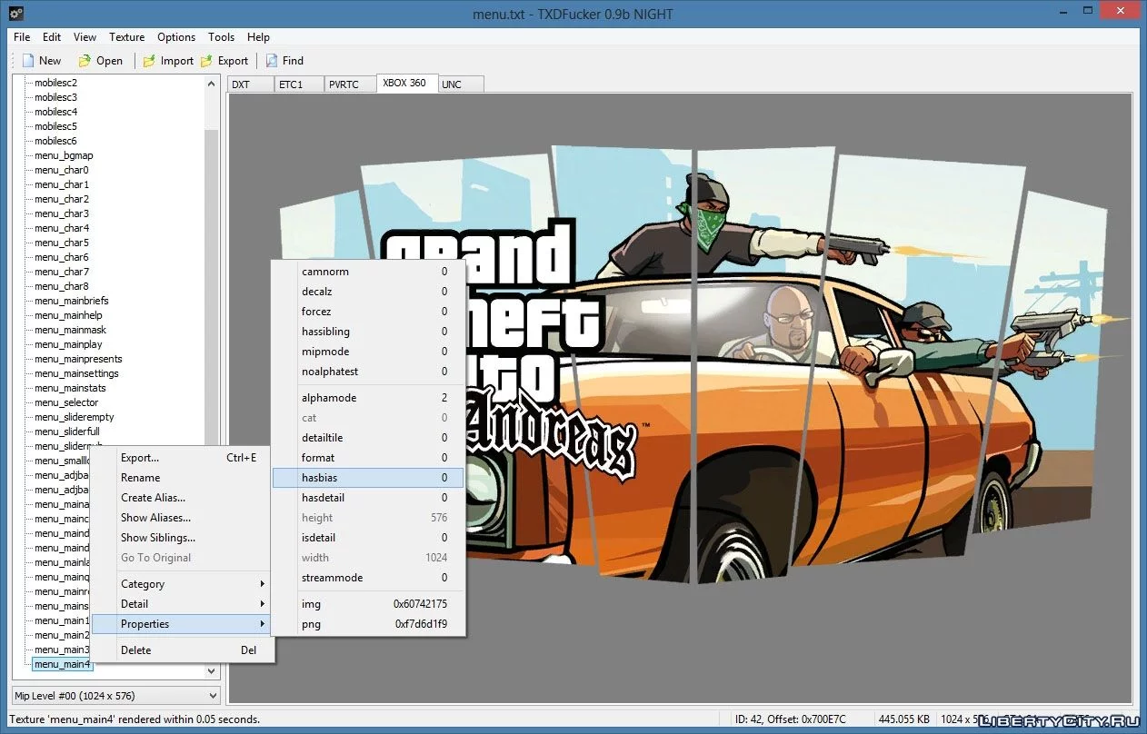This screenshot has width=1147, height=734.
Task: Select texture menu_selector in the list
Action: pos(66,402)
